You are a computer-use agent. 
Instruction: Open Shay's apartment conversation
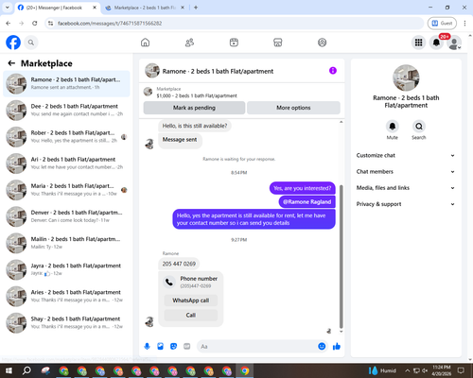click(x=66, y=322)
